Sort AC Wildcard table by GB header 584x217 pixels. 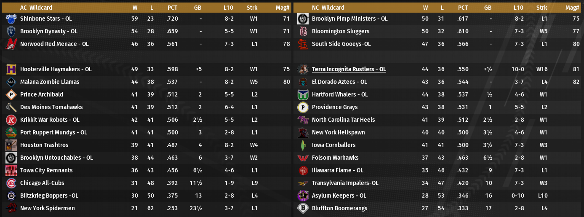point(197,8)
